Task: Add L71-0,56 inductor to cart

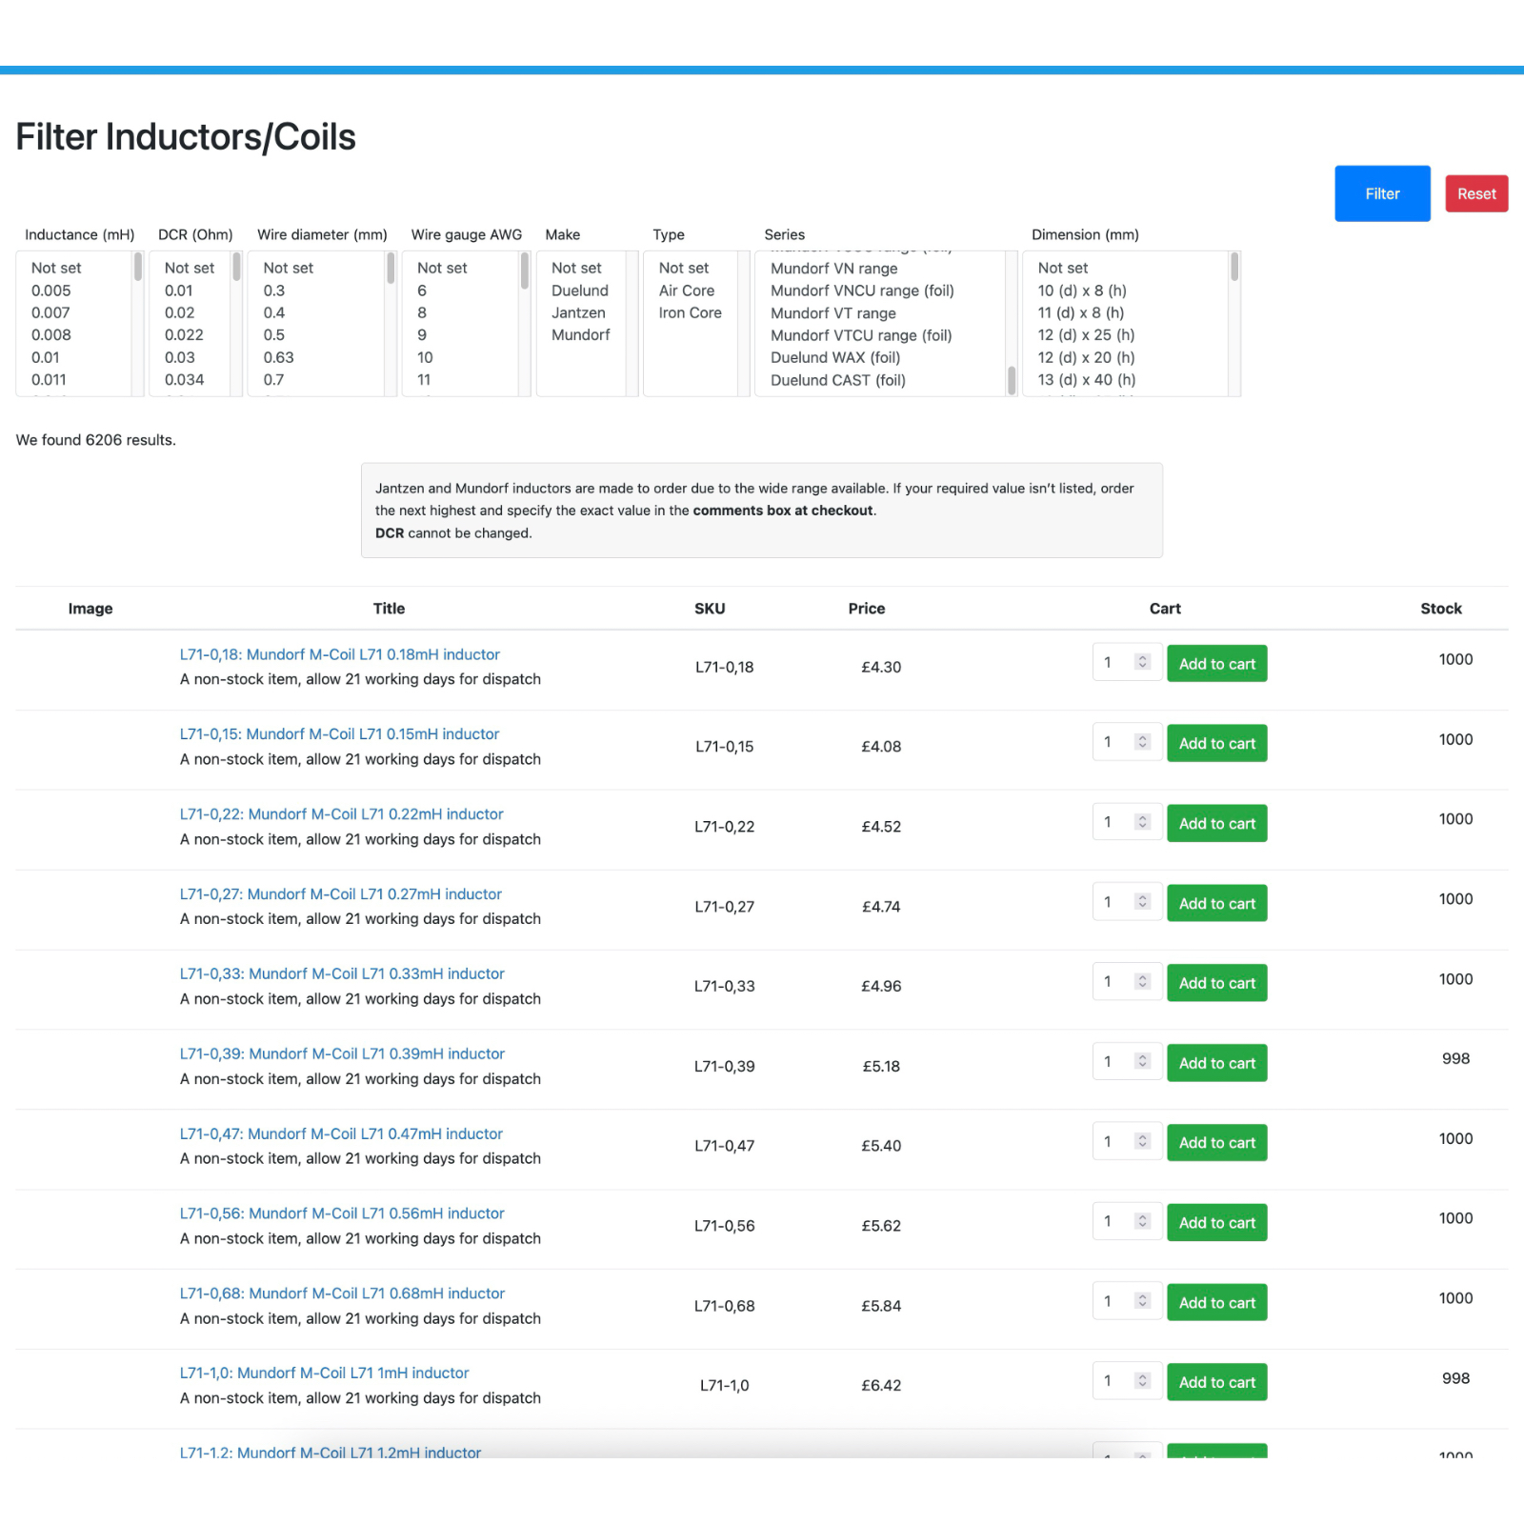Action: click(x=1216, y=1222)
